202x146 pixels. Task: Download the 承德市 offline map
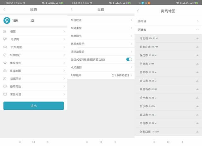pyautogui.click(x=197, y=64)
